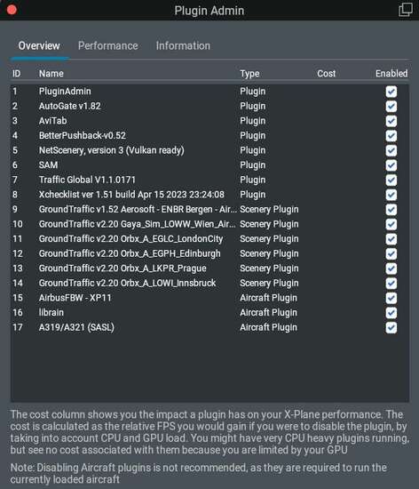Select GroundTraffic Orbx_A_LOWI_Innsbruck entry

[127, 283]
